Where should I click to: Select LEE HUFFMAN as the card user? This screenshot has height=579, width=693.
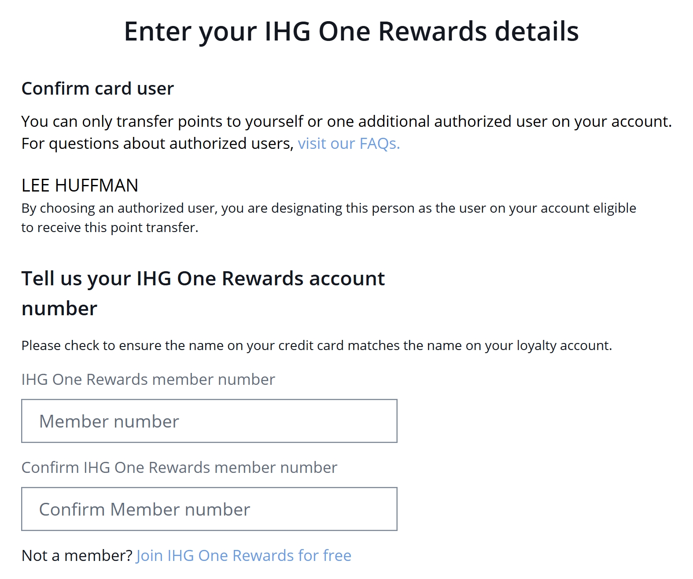(x=79, y=185)
